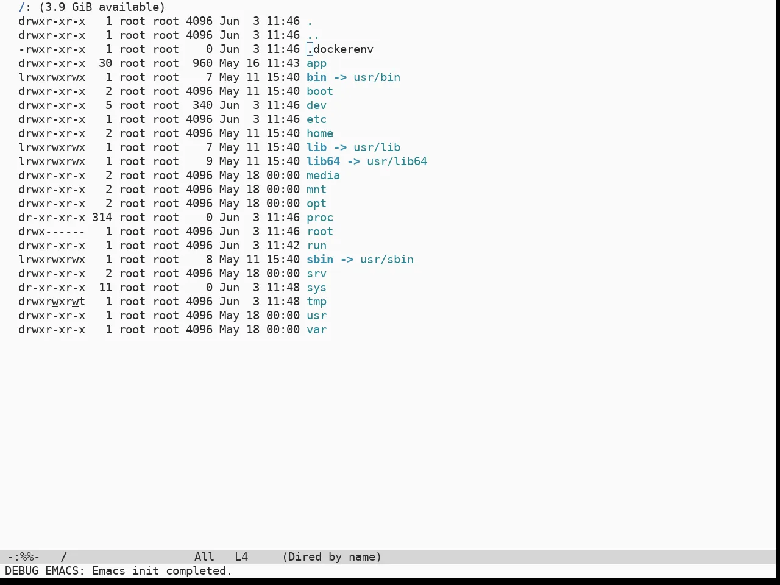The image size is (780, 585).
Task: Open the root directory entry
Action: coord(320,232)
